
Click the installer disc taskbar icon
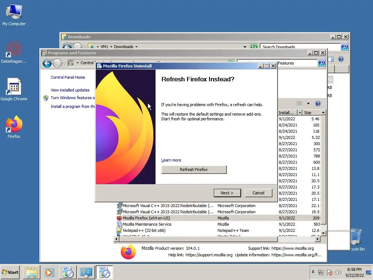(x=68, y=273)
